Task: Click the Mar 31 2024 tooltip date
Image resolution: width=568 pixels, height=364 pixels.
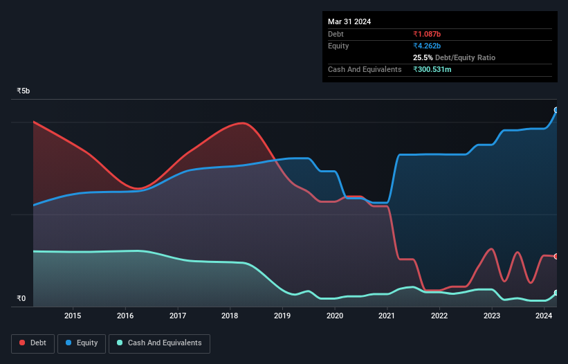Action: 349,21
